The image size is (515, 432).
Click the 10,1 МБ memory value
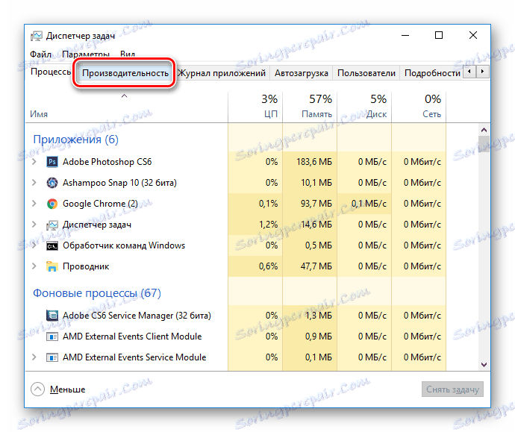[x=316, y=183]
